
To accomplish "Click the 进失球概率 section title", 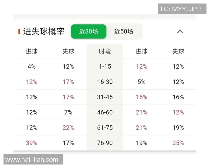I will 44,31.
